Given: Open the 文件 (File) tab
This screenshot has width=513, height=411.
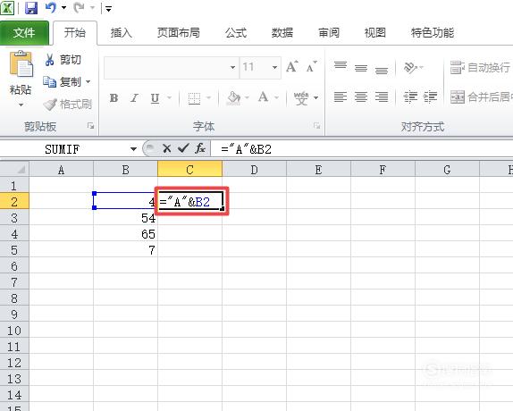Looking at the screenshot, I should point(24,33).
